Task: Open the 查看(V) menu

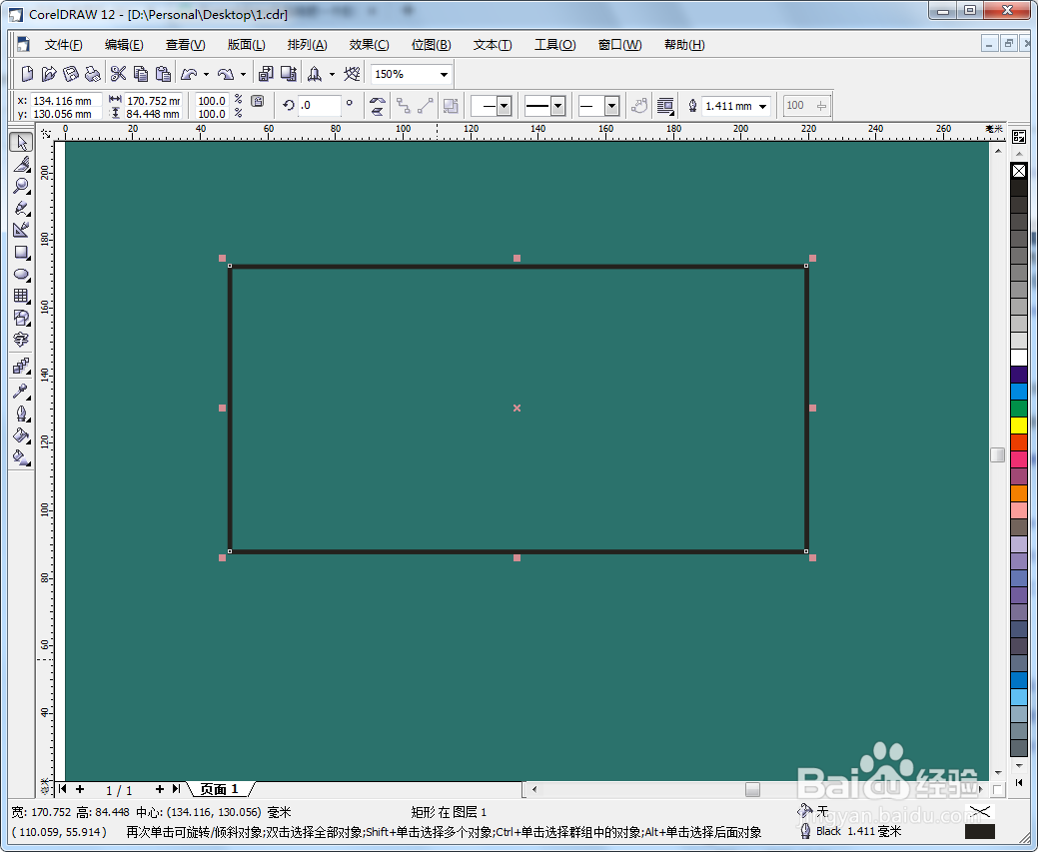Action: coord(186,45)
